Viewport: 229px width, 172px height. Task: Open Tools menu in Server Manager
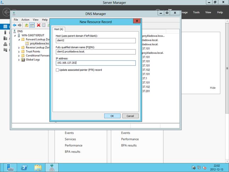196,12
